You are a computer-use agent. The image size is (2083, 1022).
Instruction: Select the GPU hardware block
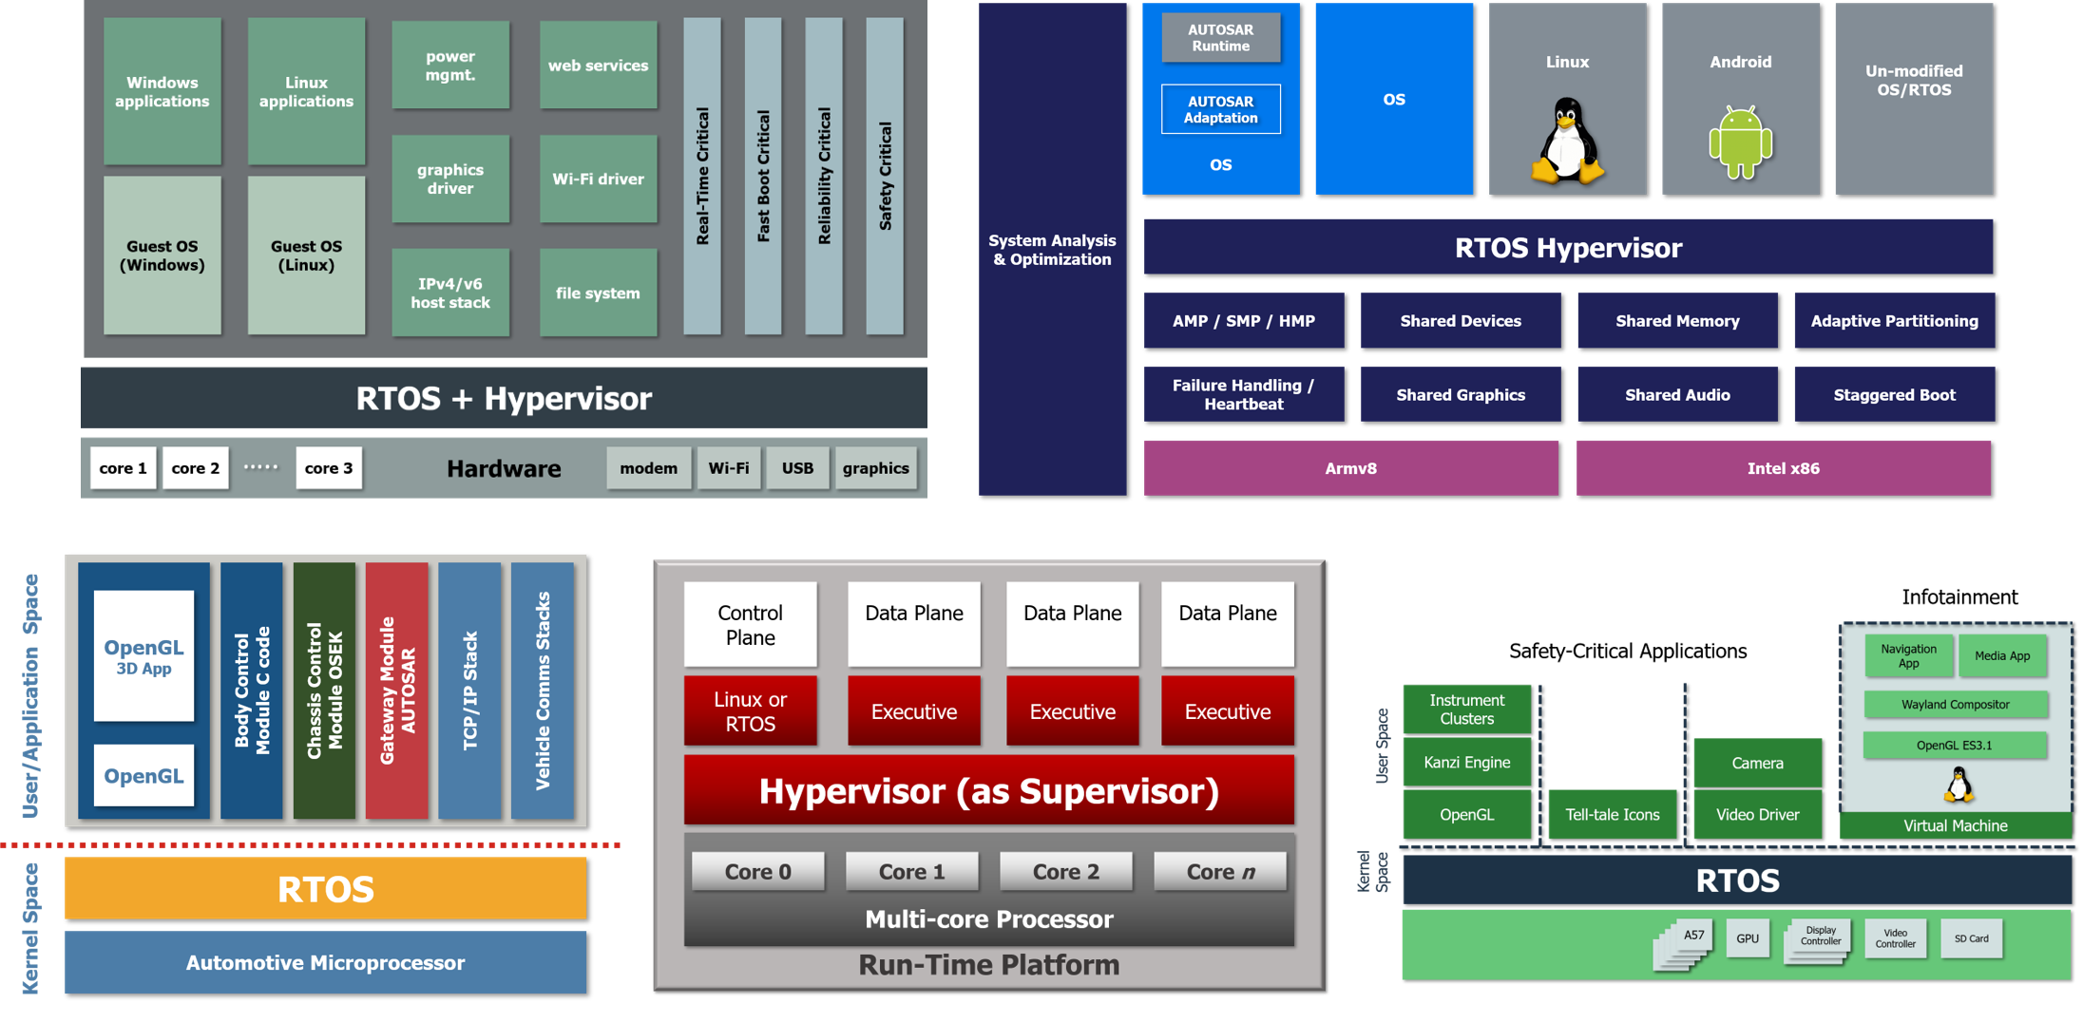[x=1747, y=938]
